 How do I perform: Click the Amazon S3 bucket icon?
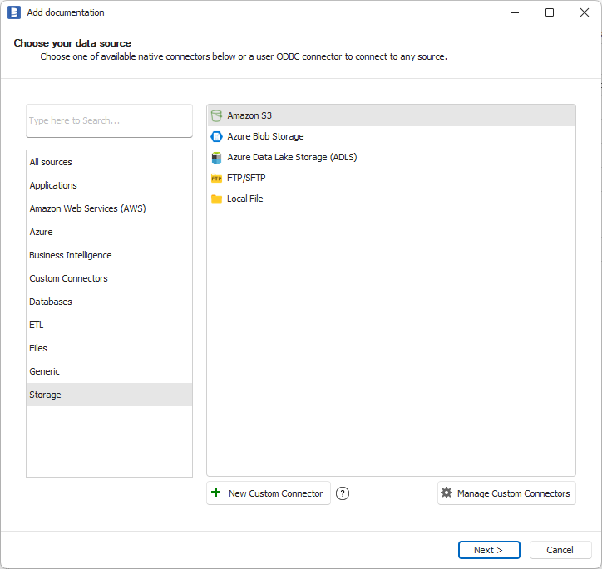tap(216, 115)
